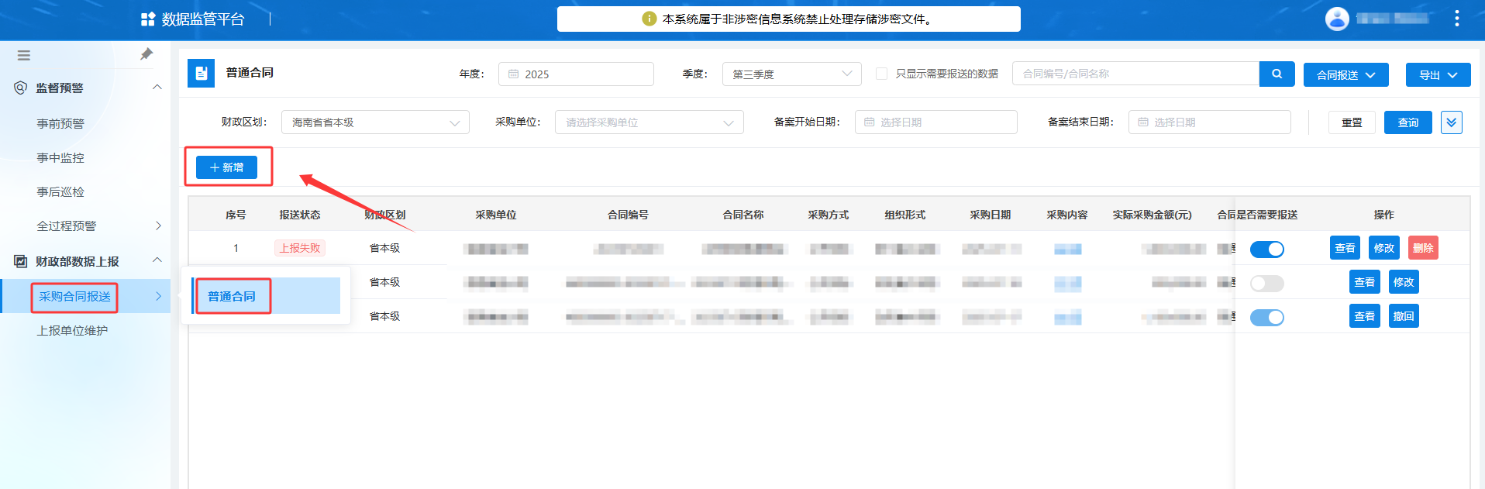Enable the second row's 报送 switch
The height and width of the screenshot is (489, 1485).
1266,284
